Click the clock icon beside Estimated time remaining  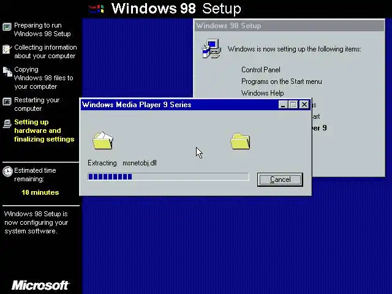7,171
